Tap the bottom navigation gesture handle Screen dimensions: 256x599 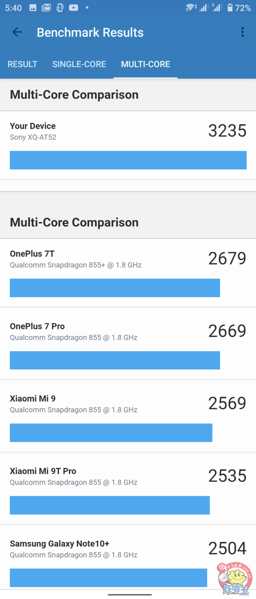tap(130, 594)
